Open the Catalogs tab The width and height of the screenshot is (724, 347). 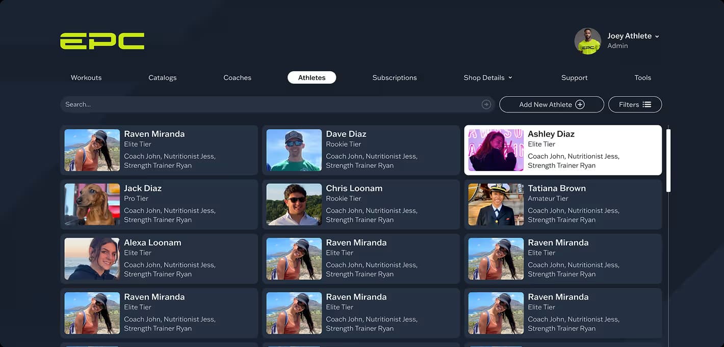pyautogui.click(x=163, y=78)
